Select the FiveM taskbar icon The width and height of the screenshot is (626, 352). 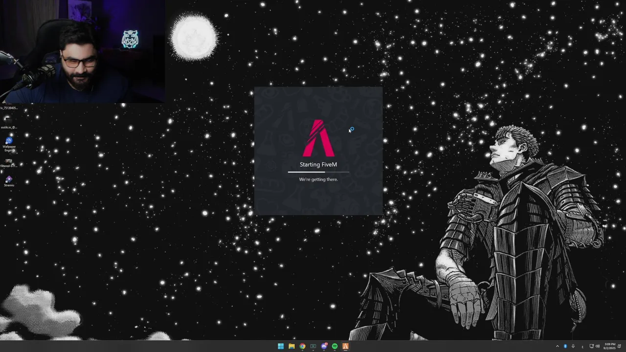[345, 346]
